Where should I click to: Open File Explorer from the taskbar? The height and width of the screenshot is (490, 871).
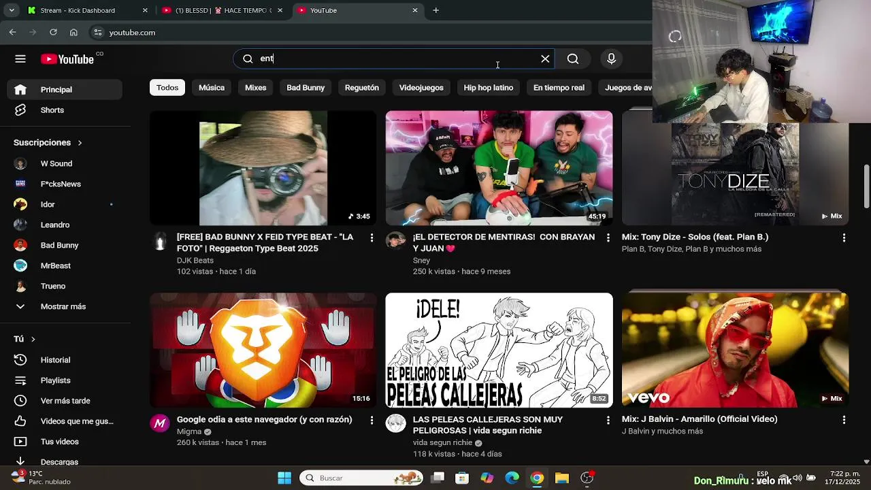click(561, 478)
